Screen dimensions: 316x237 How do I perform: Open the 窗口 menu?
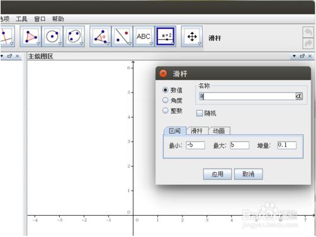pos(40,19)
